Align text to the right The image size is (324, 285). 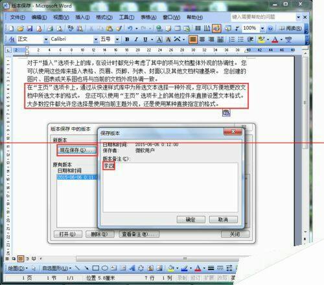point(211,39)
